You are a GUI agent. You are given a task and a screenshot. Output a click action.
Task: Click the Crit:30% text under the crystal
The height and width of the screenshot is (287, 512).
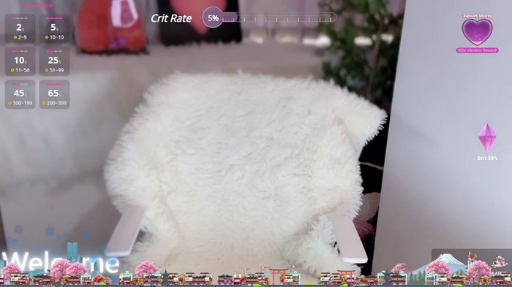(487, 158)
